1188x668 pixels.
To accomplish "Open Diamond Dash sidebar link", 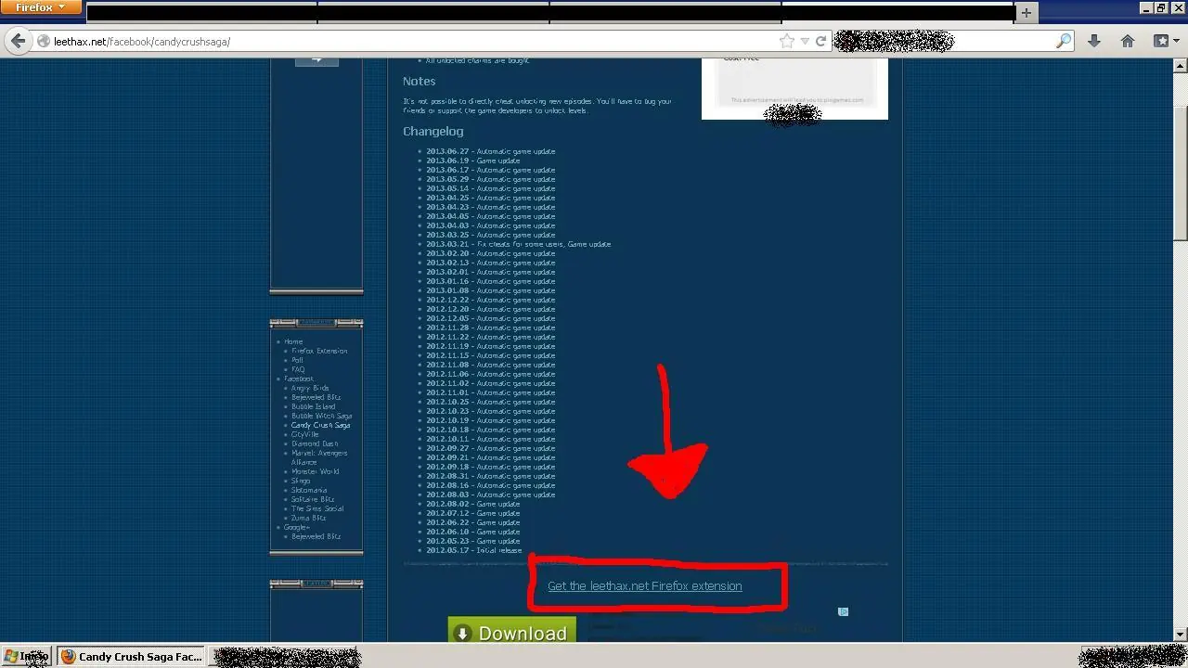I will coord(315,443).
